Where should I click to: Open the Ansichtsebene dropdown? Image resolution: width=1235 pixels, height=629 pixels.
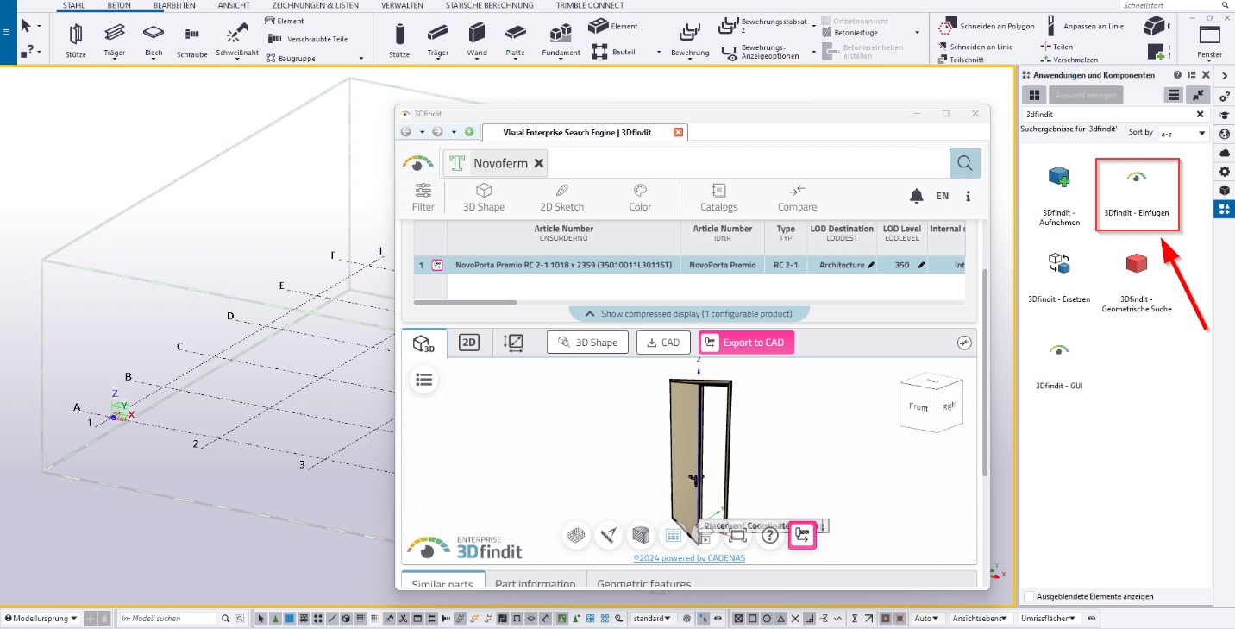click(x=981, y=618)
